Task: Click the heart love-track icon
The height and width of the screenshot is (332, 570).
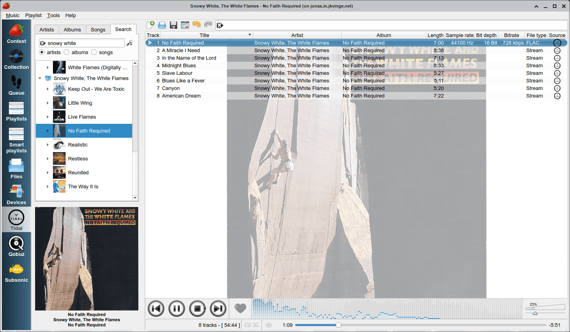Action: point(240,309)
